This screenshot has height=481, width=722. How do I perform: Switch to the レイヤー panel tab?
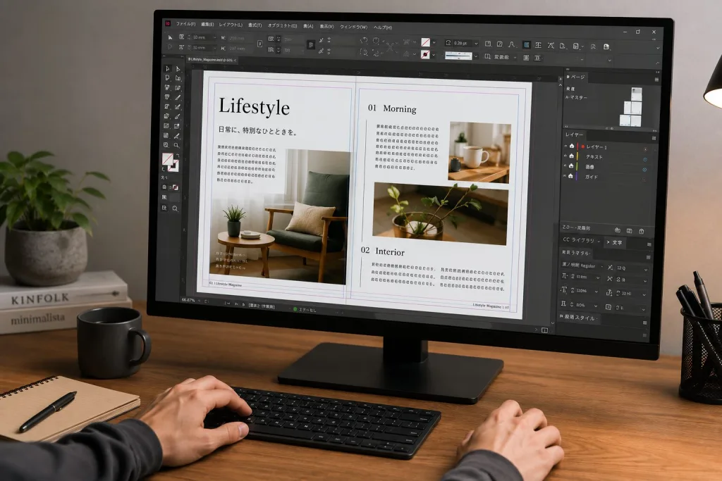pyautogui.click(x=574, y=135)
